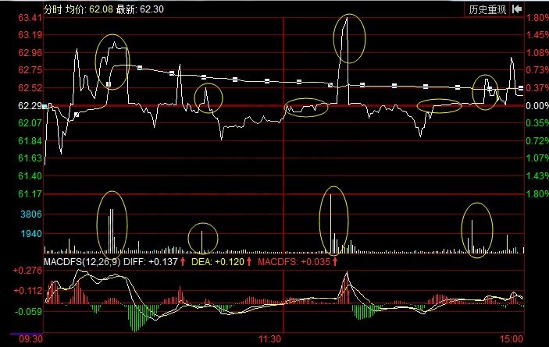Click the 3806 volume axis label
Viewport: 549px width, 347px height.
tap(31, 214)
